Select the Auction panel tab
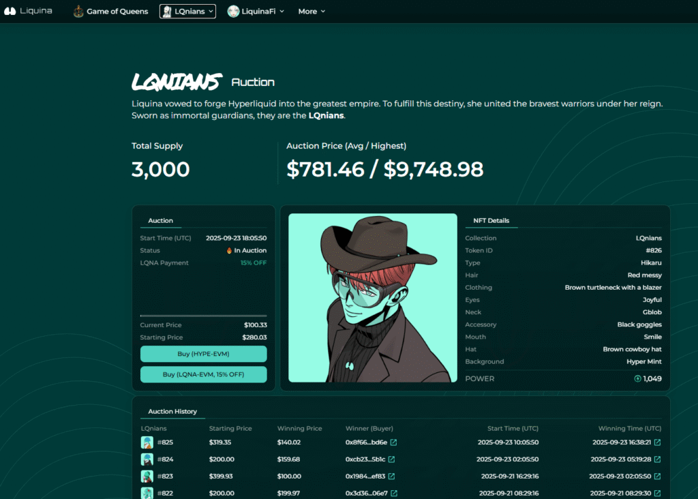698x499 pixels. coord(161,221)
